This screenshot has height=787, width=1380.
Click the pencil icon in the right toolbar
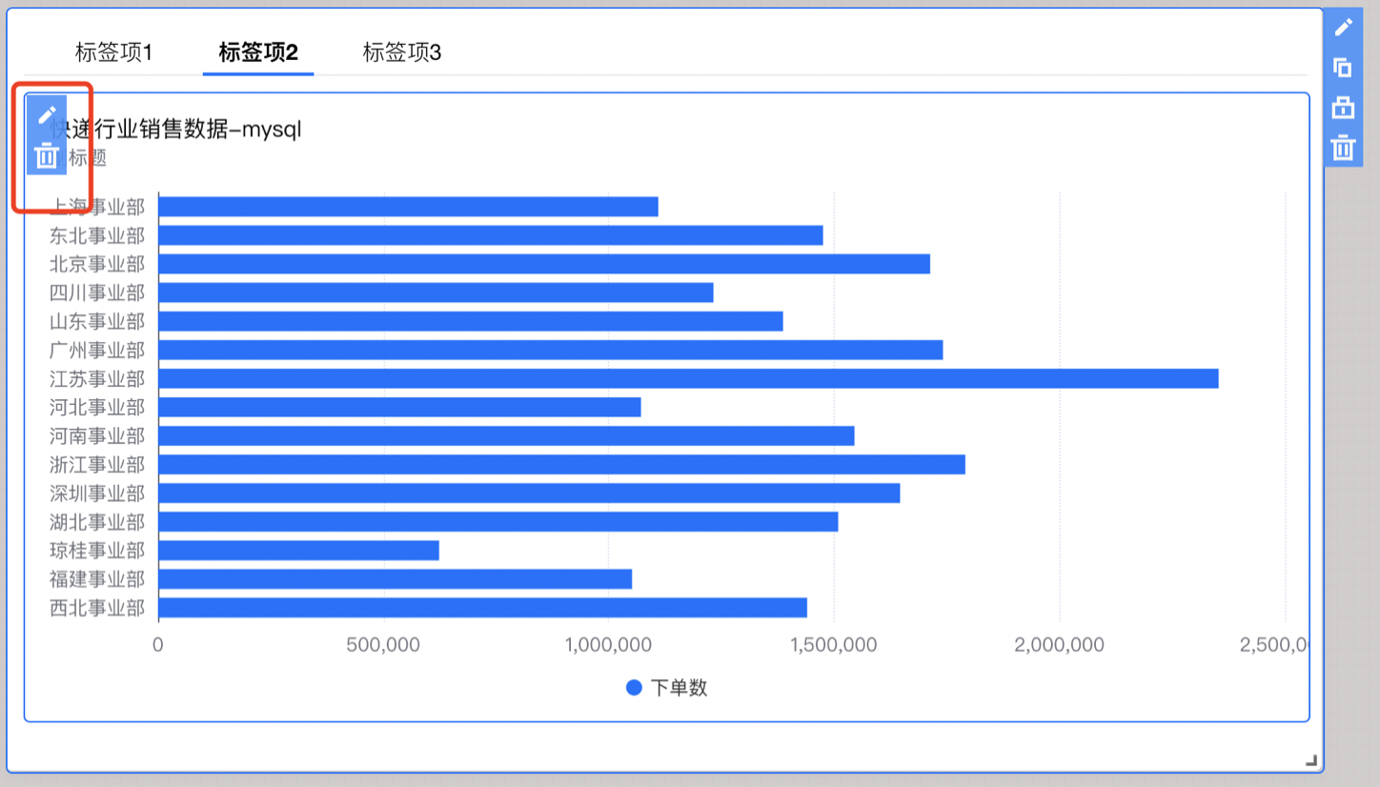point(1343,27)
